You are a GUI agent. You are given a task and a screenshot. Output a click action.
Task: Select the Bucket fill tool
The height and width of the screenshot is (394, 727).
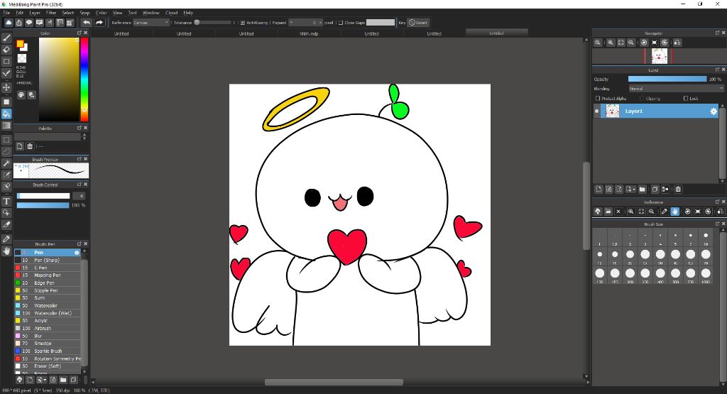[6, 114]
